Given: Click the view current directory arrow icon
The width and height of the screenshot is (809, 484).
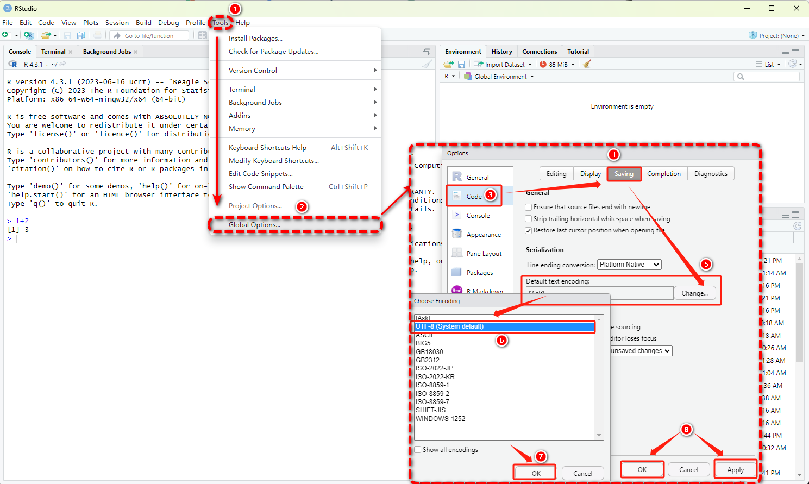Looking at the screenshot, I should click(63, 64).
